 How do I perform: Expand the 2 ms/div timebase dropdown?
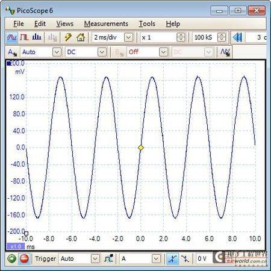point(128,37)
